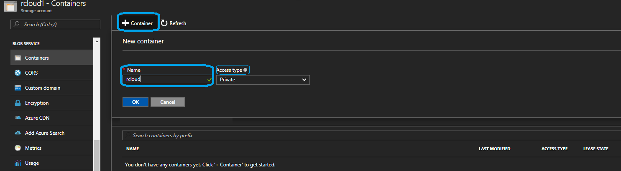
Task: Click the CORS globe icon
Action: (x=18, y=73)
